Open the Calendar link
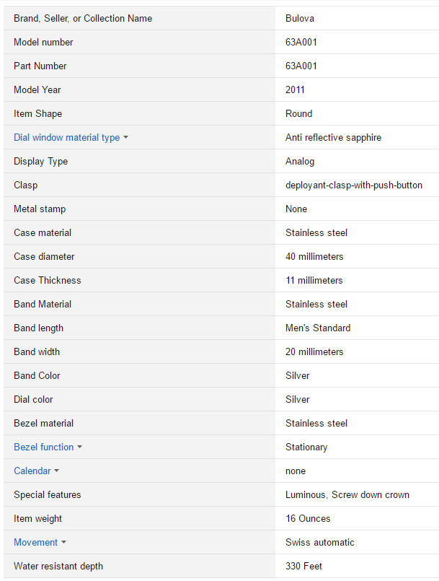Screen dimensions: 439x581 tap(32, 471)
